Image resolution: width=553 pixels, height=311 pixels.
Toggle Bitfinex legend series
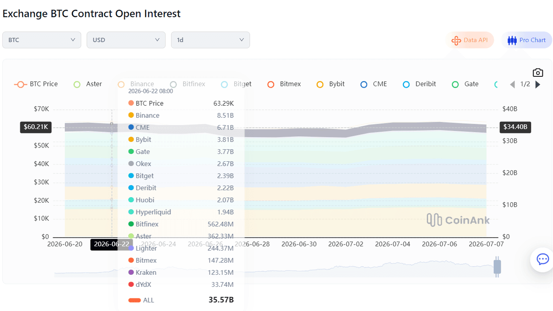pyautogui.click(x=188, y=84)
